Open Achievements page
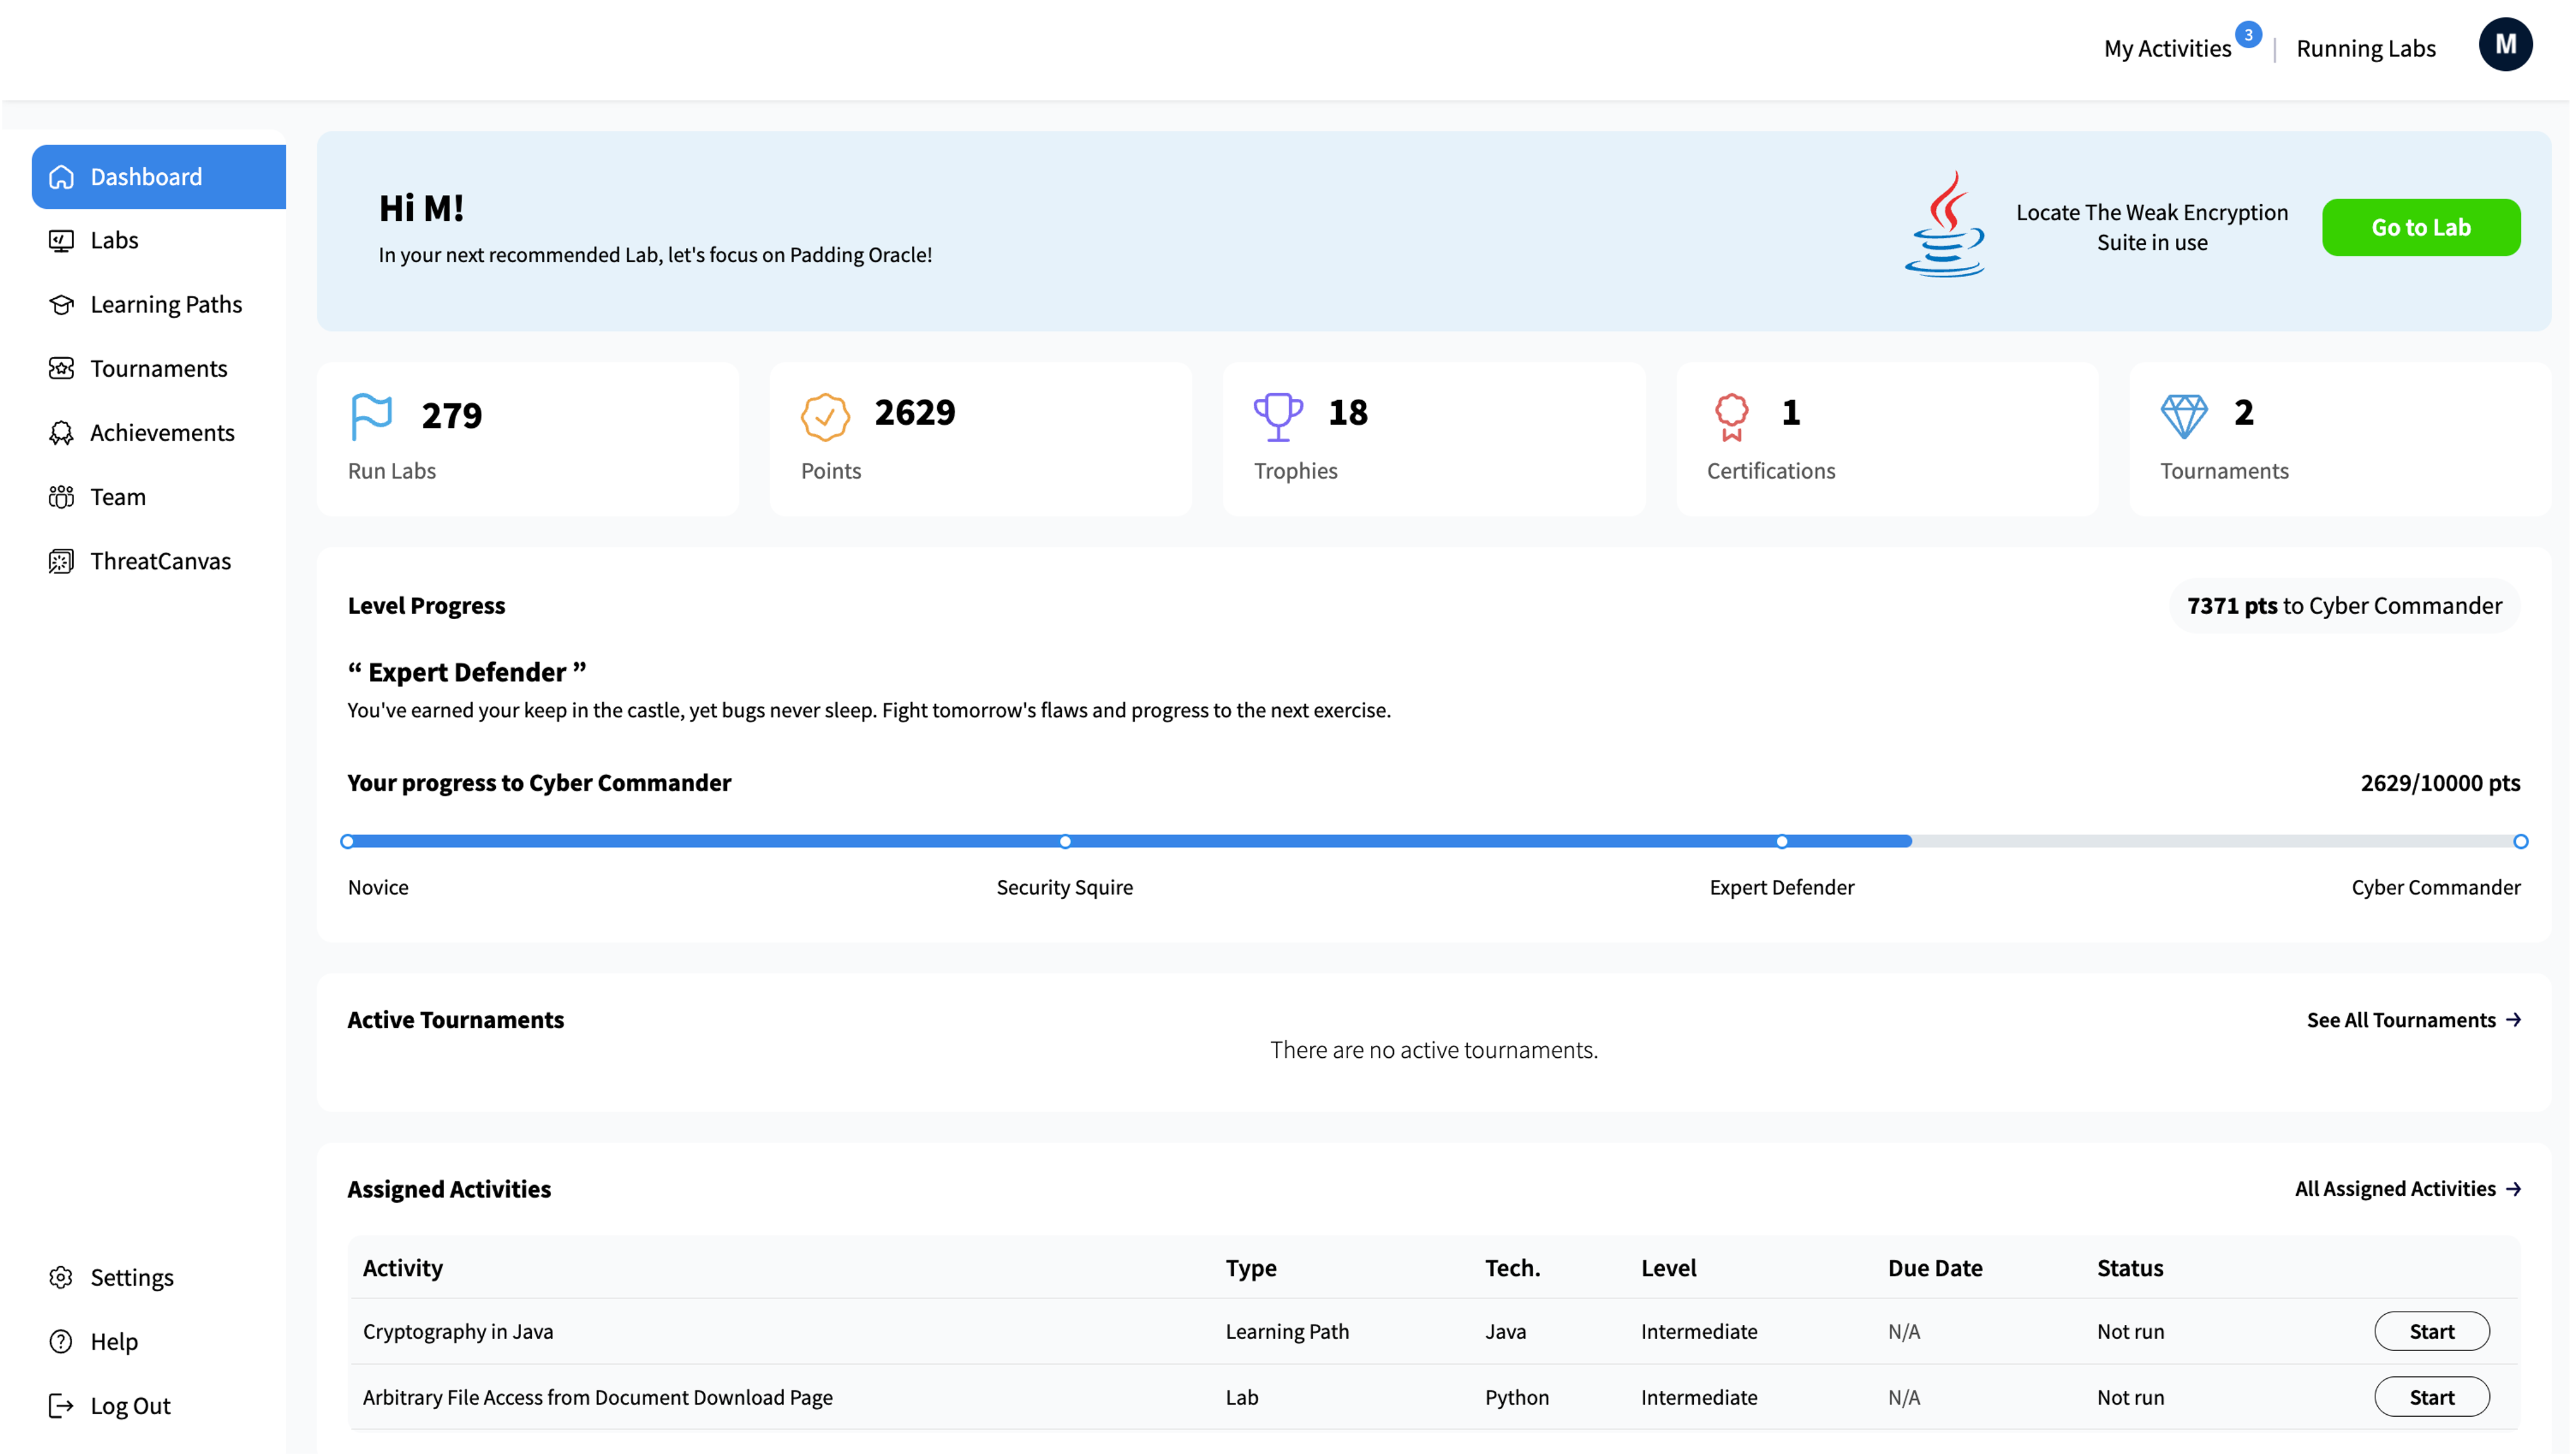 [158, 433]
